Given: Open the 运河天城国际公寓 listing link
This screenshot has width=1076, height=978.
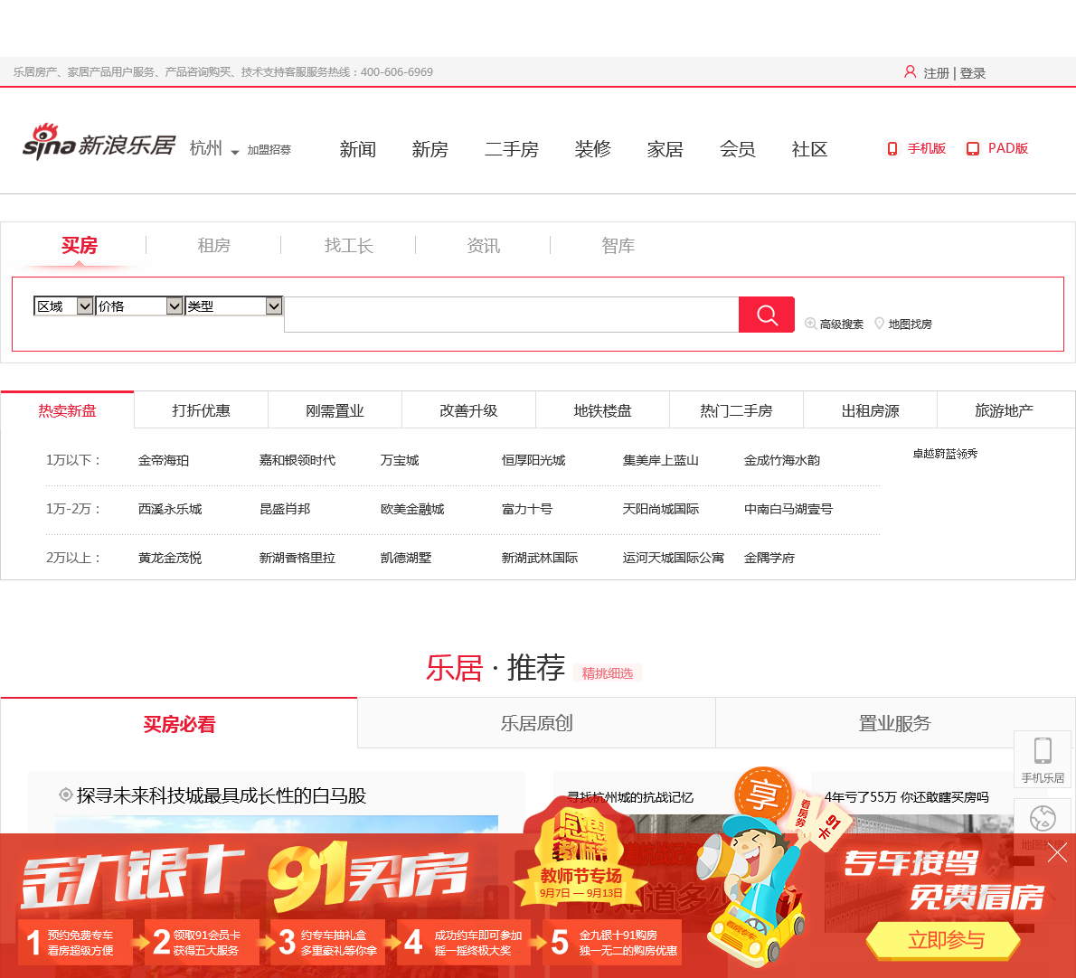Looking at the screenshot, I should pyautogui.click(x=674, y=558).
